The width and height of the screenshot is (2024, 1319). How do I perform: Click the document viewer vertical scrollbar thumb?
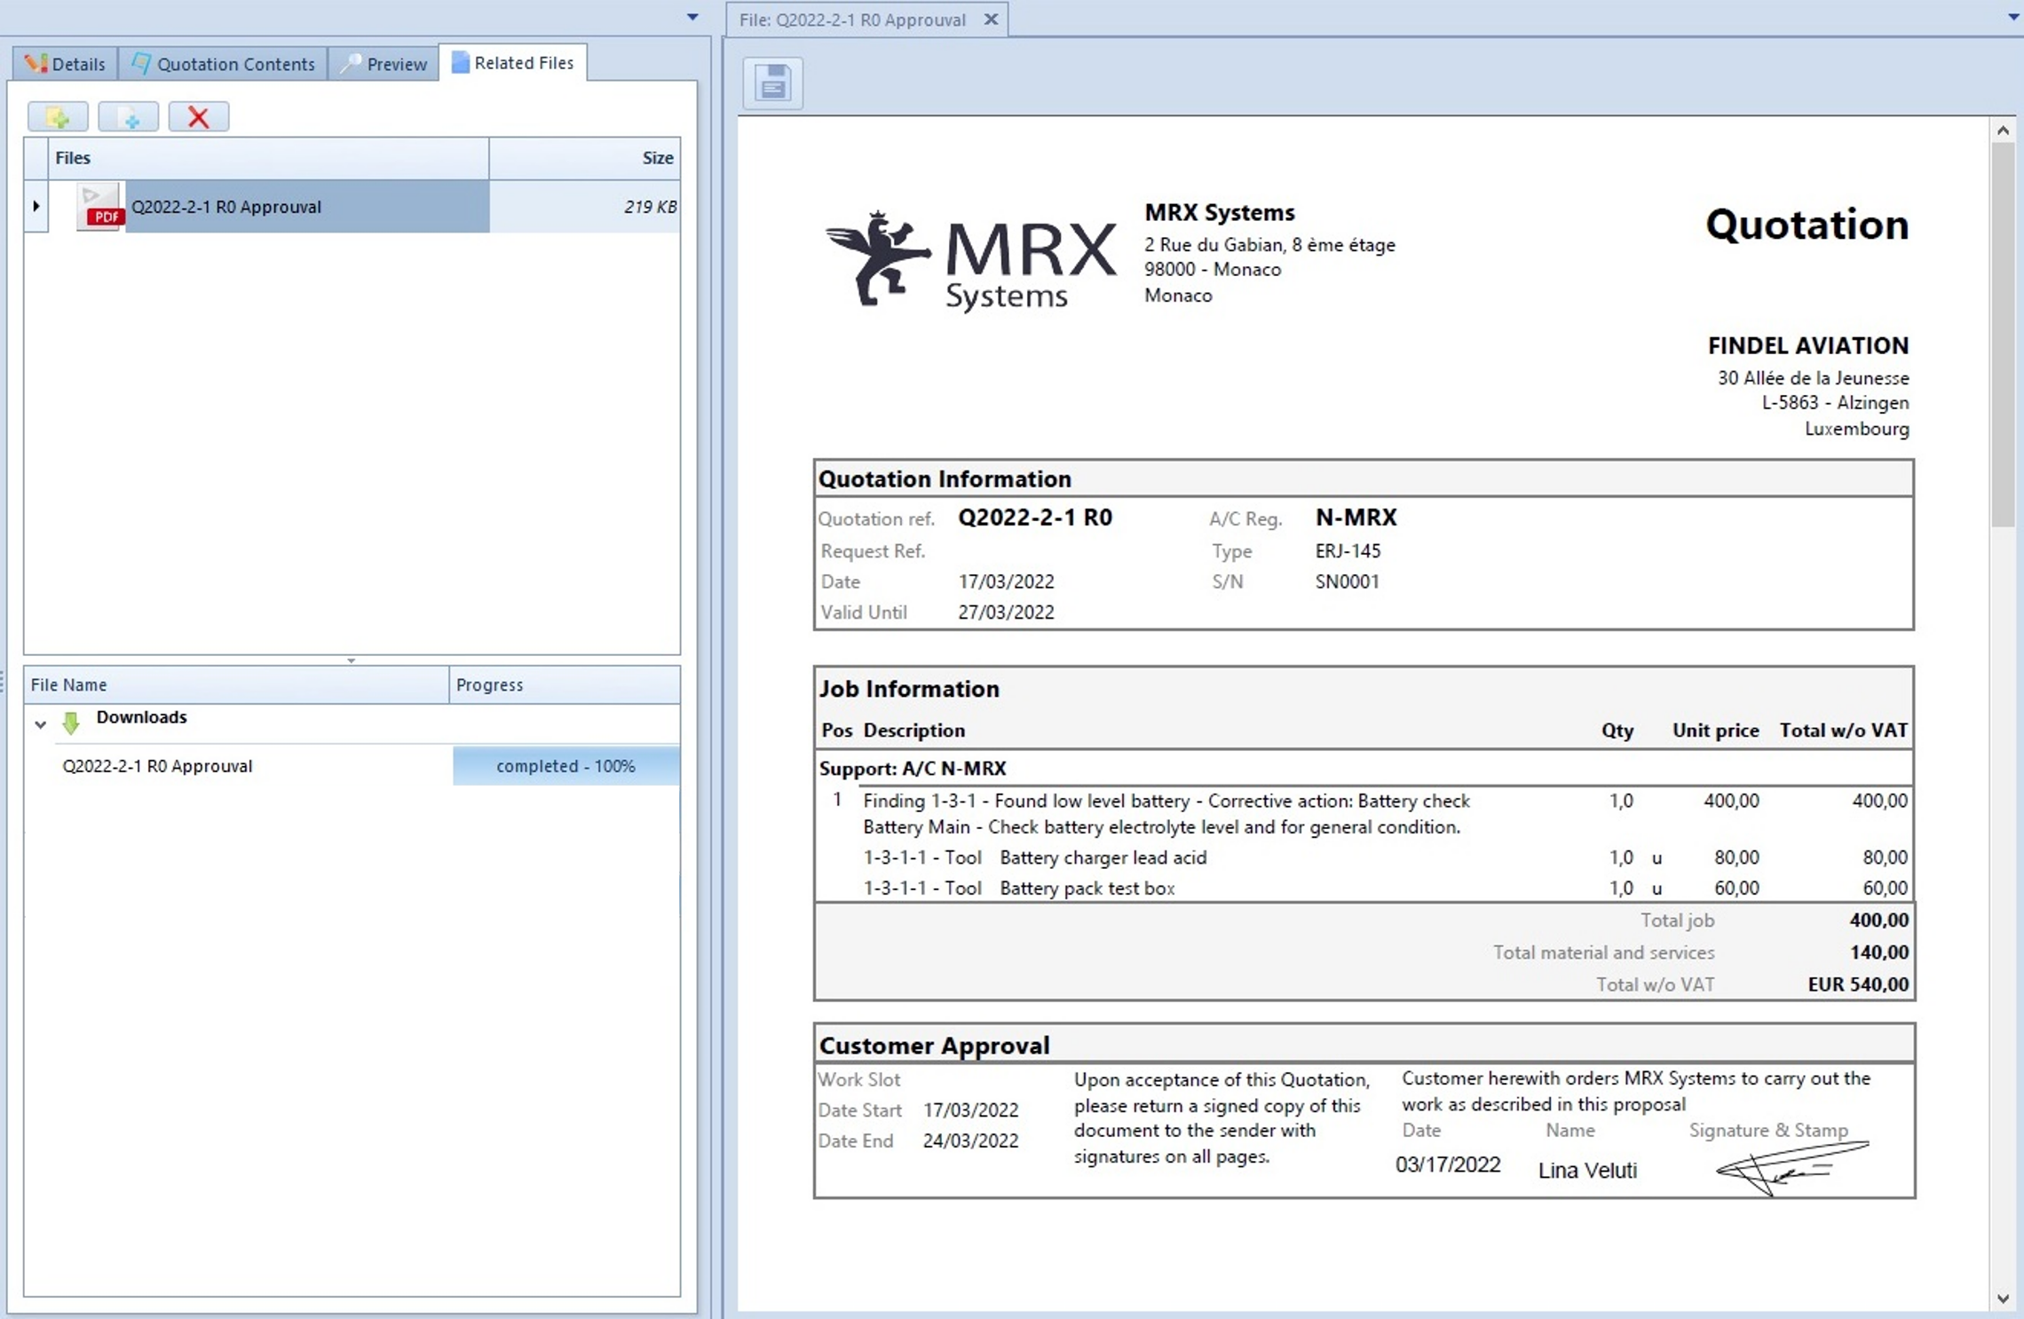pos(2003,335)
